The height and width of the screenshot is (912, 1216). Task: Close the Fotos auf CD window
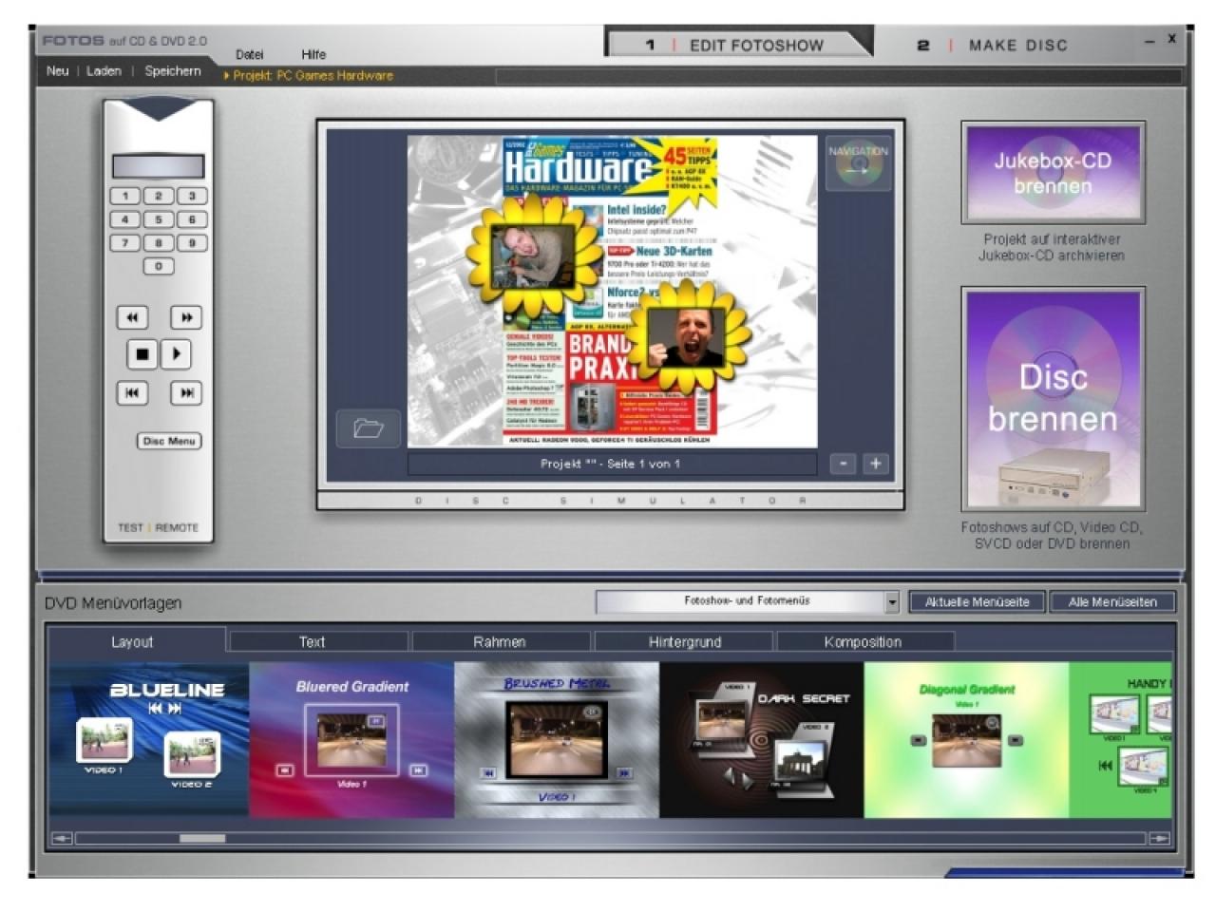point(1172,39)
